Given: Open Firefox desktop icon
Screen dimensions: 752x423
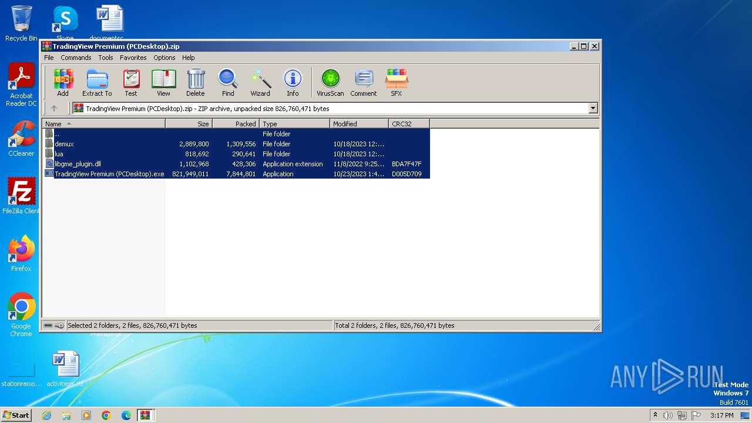Looking at the screenshot, I should 21,254.
